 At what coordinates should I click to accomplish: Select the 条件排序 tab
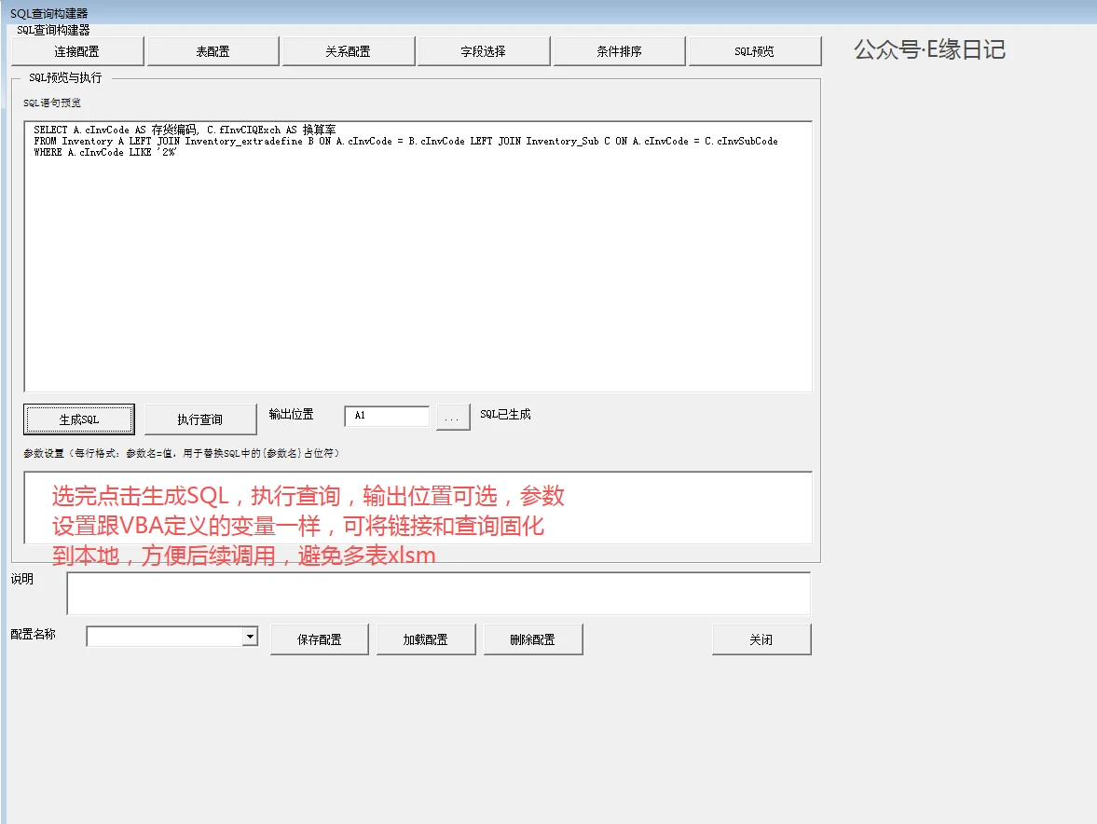619,51
